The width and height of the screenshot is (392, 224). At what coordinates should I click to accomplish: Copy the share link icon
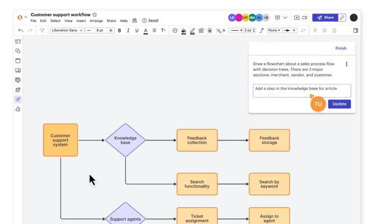click(342, 17)
